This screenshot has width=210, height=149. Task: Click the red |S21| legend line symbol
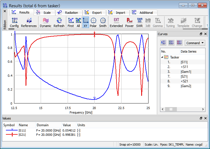[x=12, y=135]
